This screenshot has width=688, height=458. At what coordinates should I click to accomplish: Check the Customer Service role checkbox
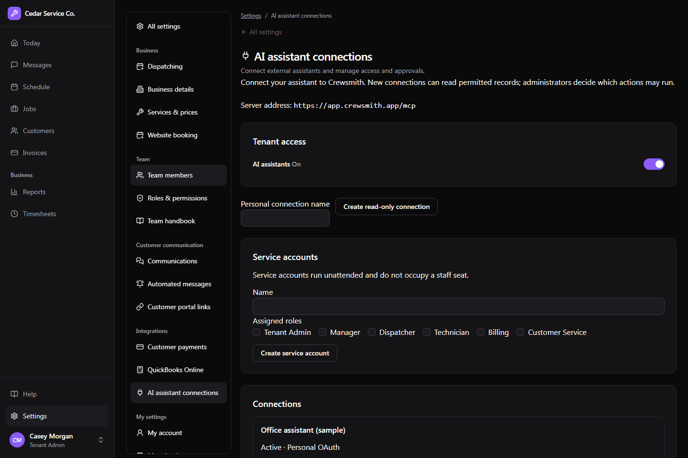tap(520, 332)
